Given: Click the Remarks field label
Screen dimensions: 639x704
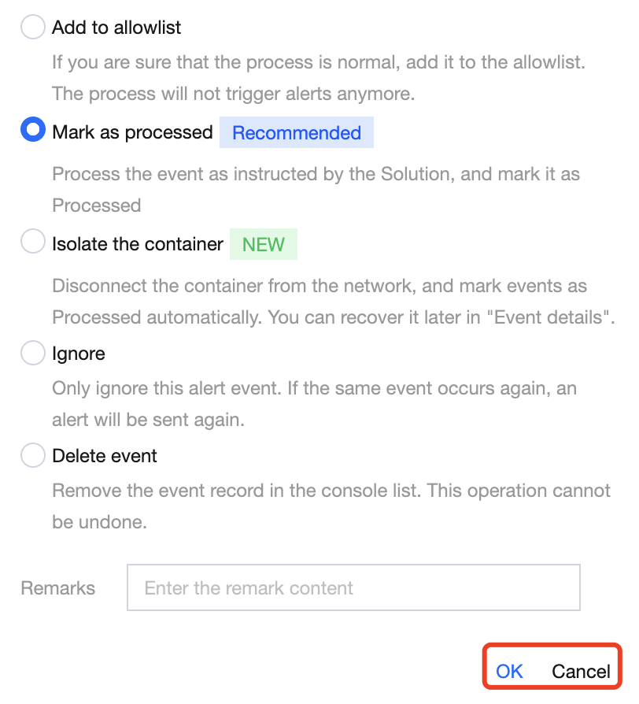Looking at the screenshot, I should 57,588.
